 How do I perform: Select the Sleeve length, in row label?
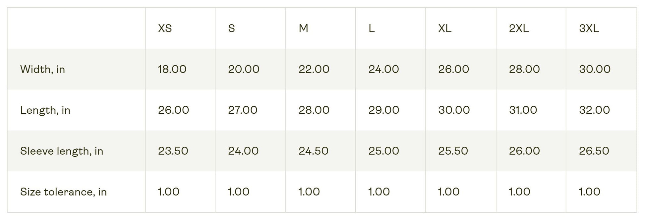62,151
